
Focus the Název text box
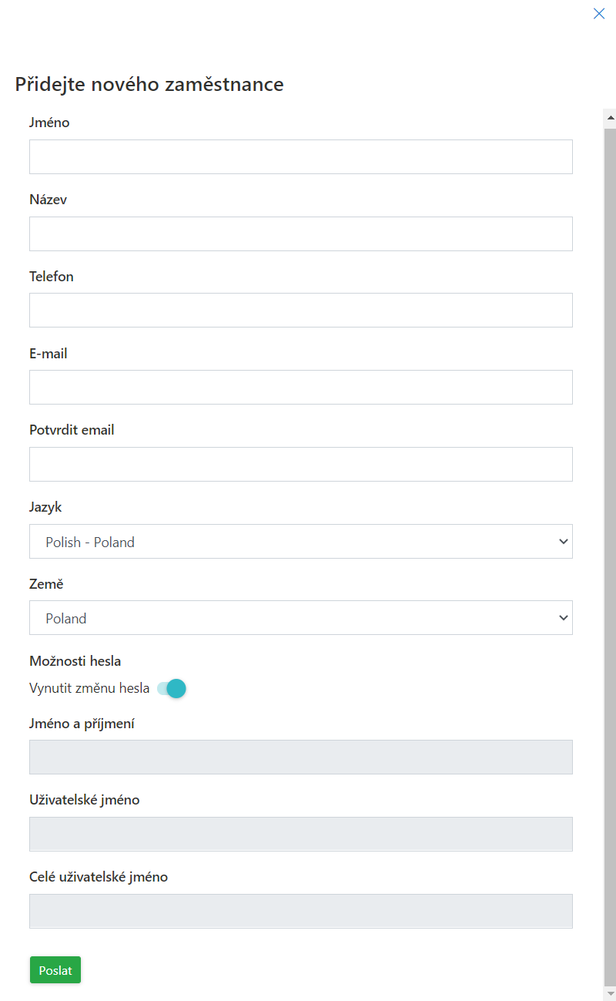click(x=300, y=233)
